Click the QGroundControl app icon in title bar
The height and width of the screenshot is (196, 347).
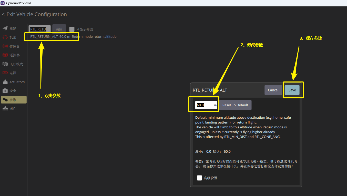(3, 3)
